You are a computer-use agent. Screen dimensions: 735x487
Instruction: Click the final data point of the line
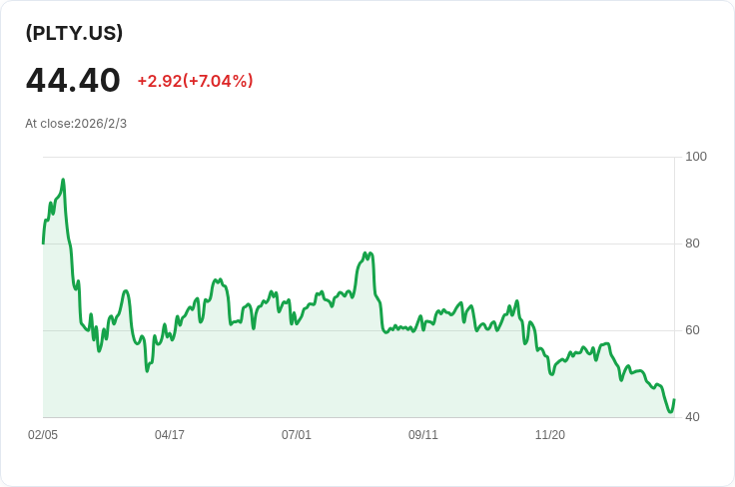(674, 400)
